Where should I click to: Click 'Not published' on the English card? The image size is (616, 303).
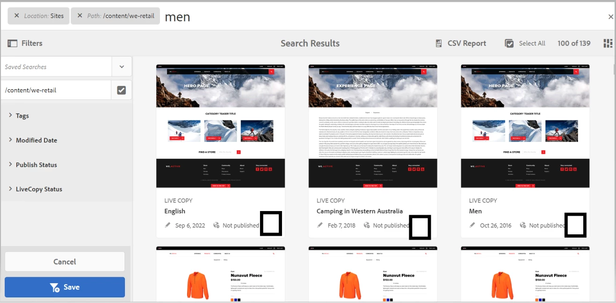[241, 225]
